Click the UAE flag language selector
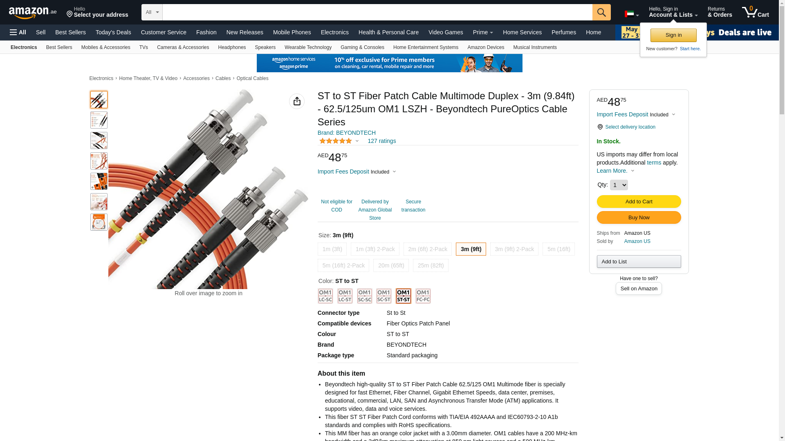 [x=632, y=14]
